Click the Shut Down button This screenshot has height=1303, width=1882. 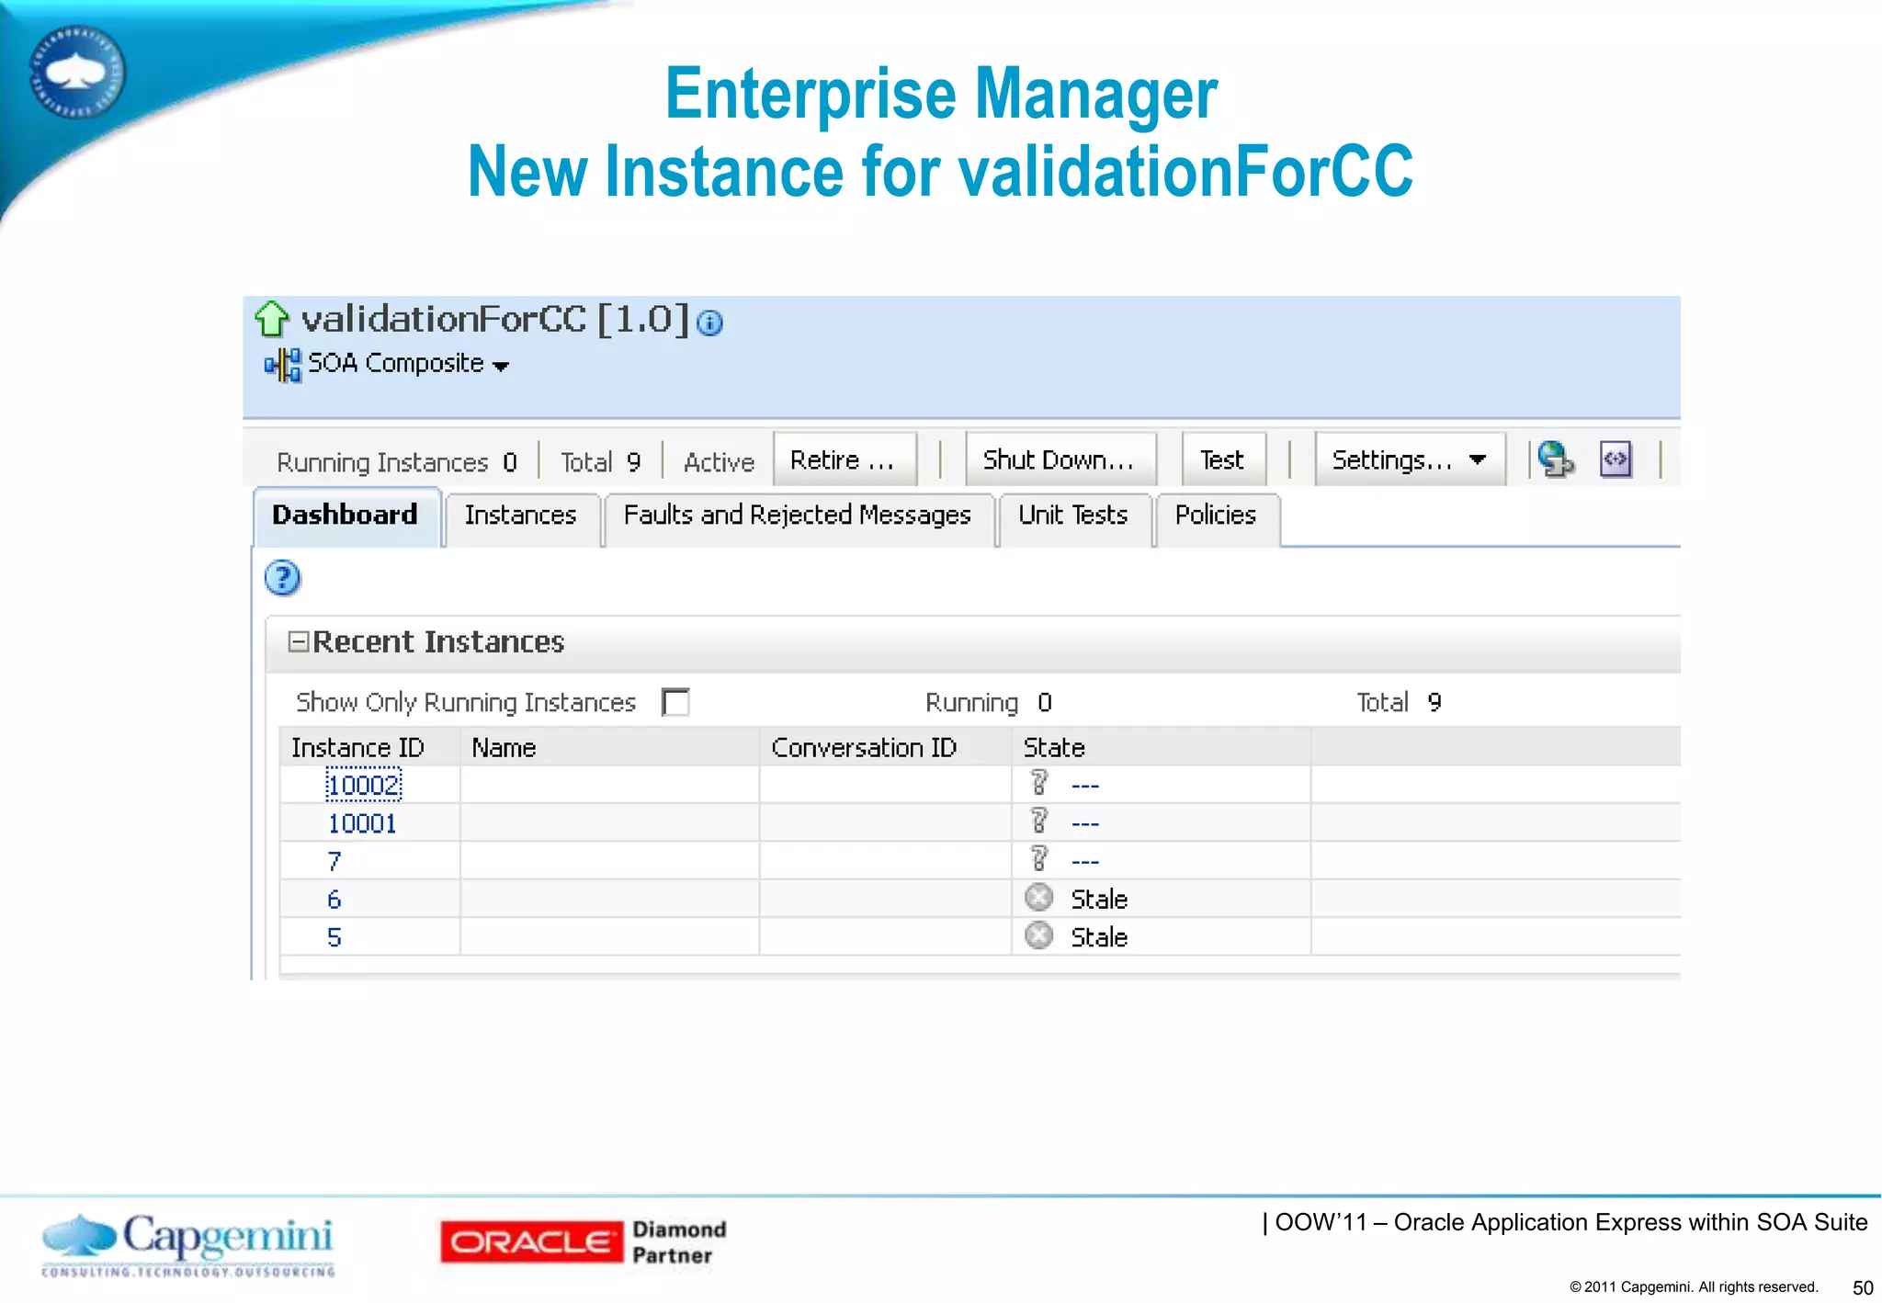[x=1059, y=459]
